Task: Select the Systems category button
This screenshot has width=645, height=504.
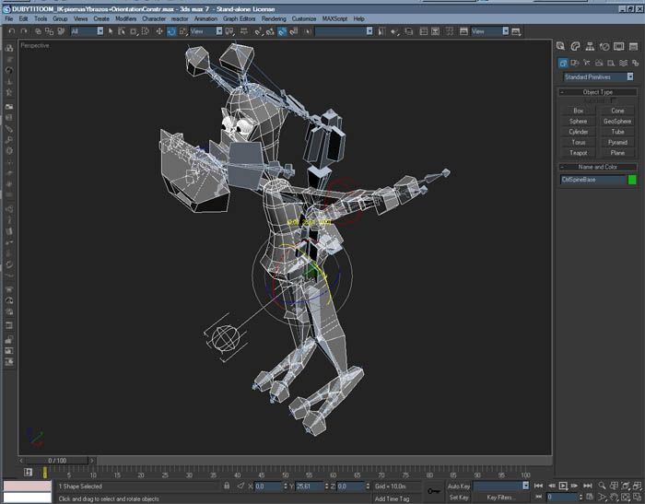Action: (x=635, y=63)
